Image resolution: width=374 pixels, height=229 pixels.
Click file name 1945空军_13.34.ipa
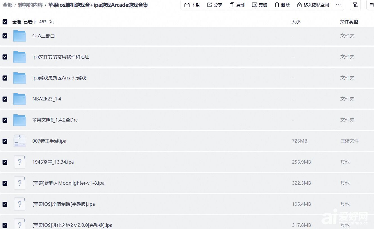53,162
